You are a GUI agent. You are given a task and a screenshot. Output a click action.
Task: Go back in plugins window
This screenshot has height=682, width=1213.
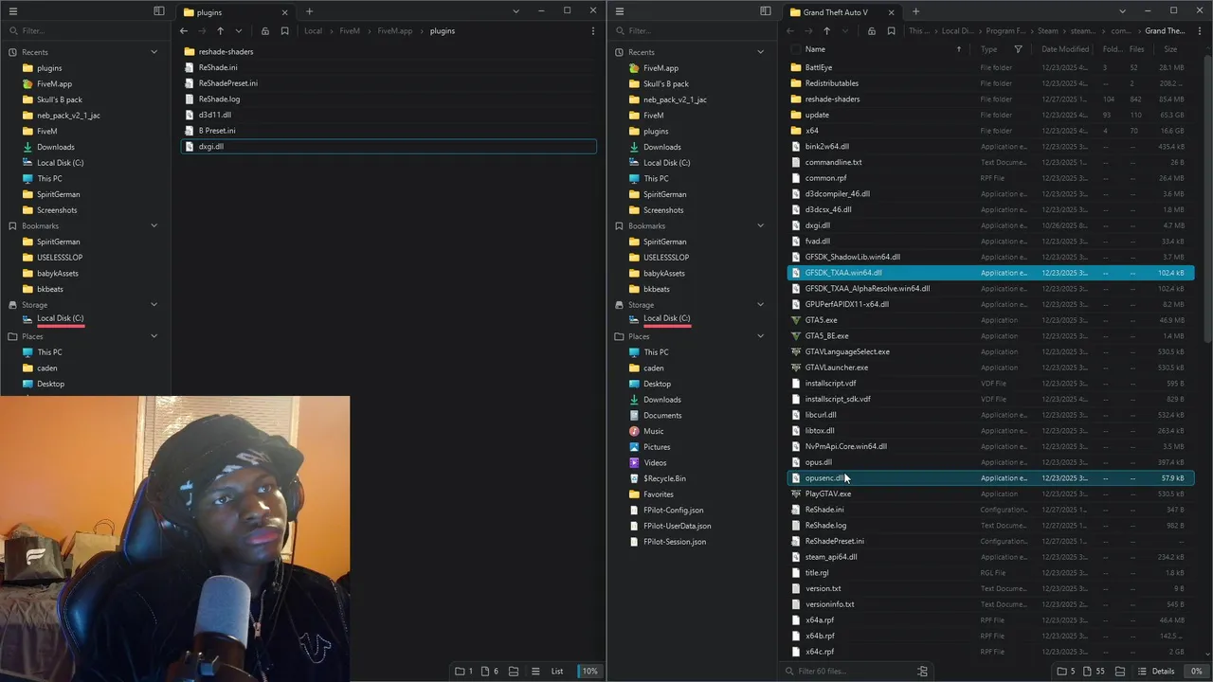pyautogui.click(x=184, y=31)
